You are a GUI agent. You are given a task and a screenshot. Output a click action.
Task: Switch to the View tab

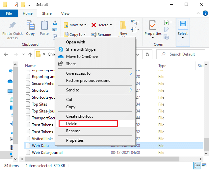65,13
